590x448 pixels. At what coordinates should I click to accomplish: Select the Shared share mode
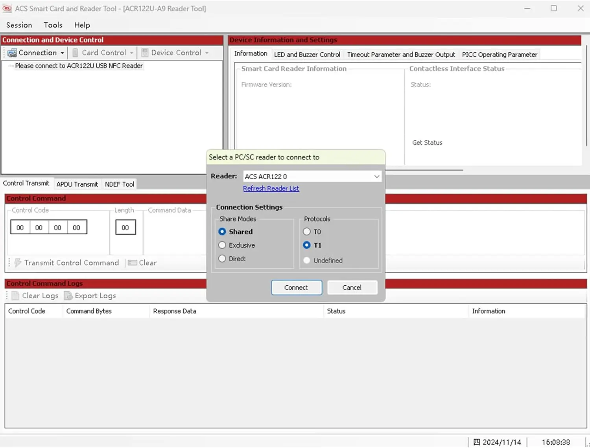(x=222, y=232)
